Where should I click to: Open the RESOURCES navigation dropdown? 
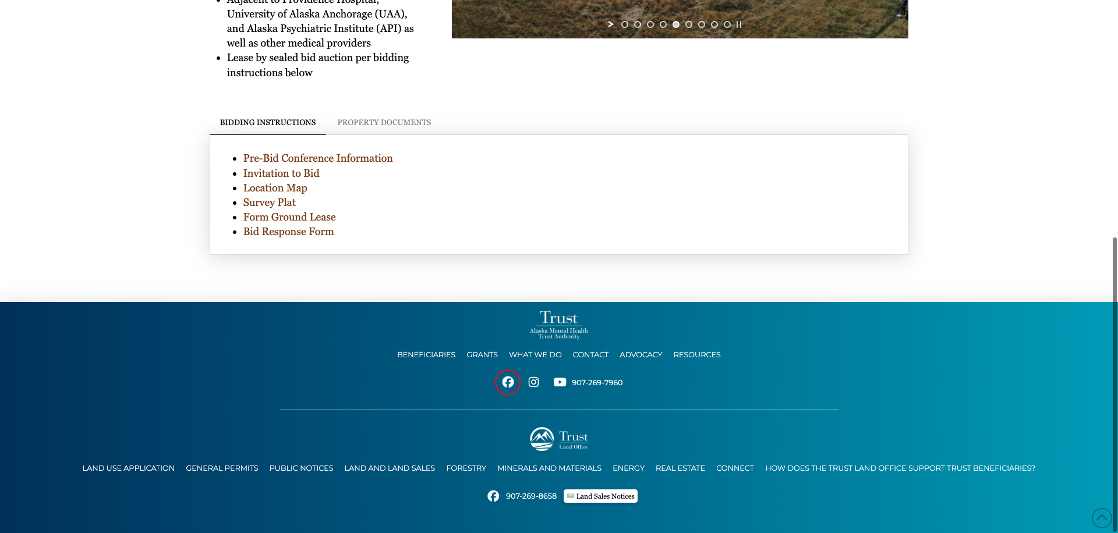pyautogui.click(x=697, y=354)
